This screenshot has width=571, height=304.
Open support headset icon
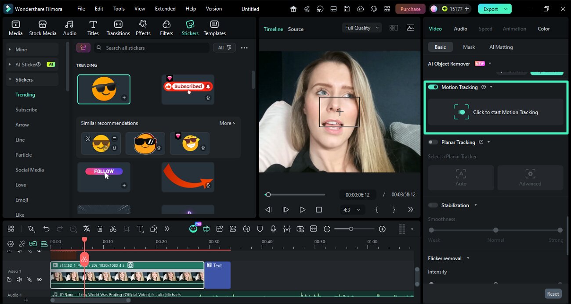(374, 9)
